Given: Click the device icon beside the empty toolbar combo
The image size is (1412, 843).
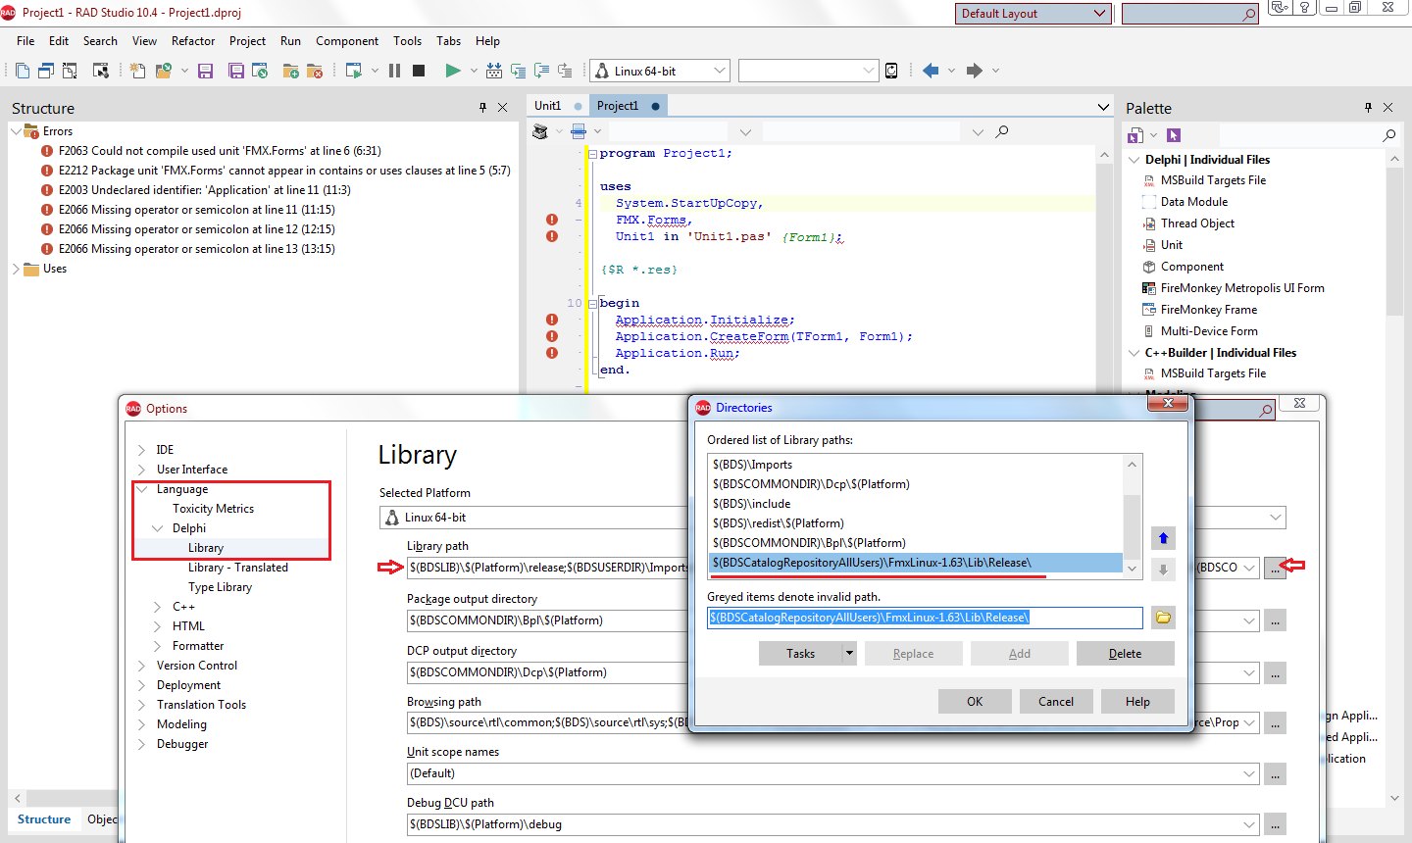Looking at the screenshot, I should tap(891, 71).
